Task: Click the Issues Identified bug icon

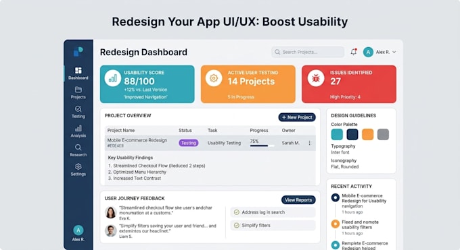Action: pyautogui.click(x=316, y=78)
